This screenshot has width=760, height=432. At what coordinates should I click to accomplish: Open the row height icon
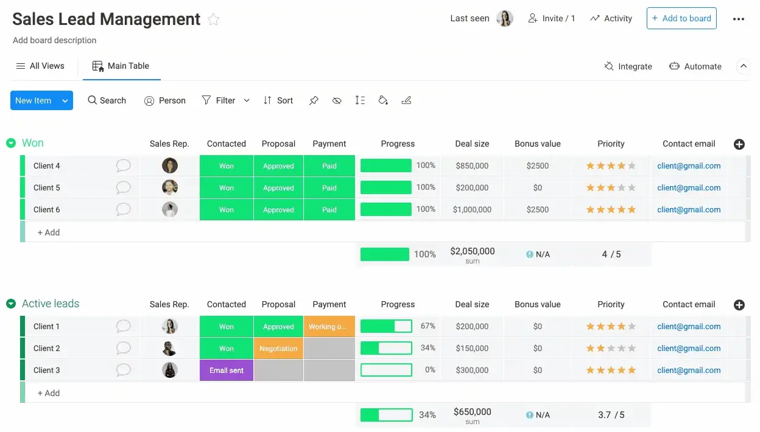point(360,100)
